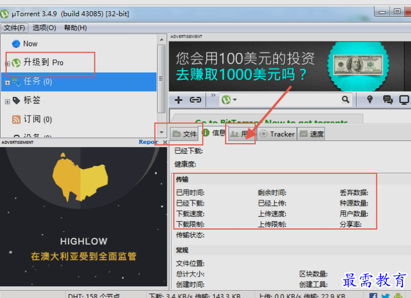Open the 文件(F) menu

pos(15,28)
